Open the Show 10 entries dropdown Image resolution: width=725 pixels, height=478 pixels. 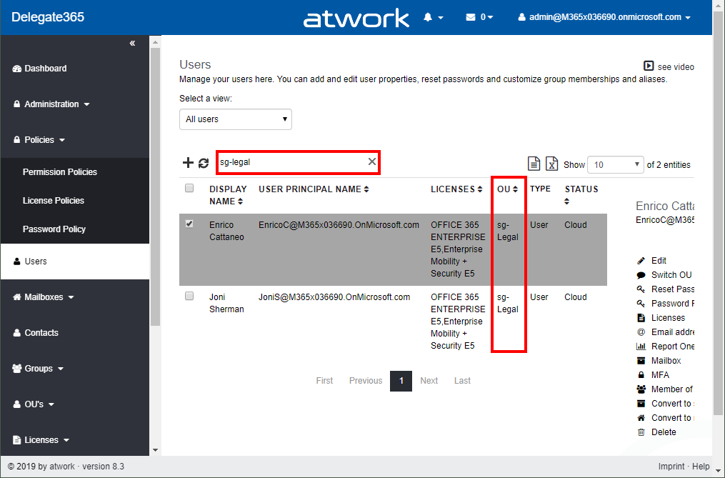pos(615,164)
